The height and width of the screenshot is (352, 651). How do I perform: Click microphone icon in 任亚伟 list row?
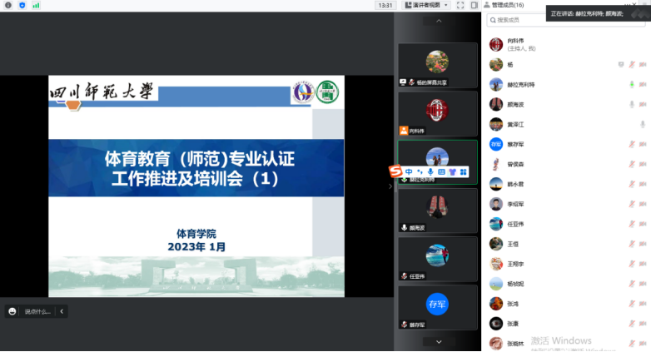point(632,224)
